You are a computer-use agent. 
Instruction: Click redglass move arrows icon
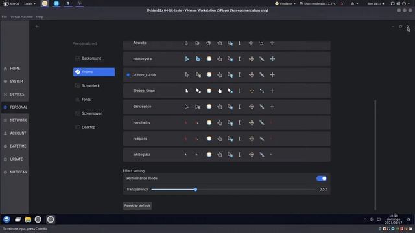(252, 139)
